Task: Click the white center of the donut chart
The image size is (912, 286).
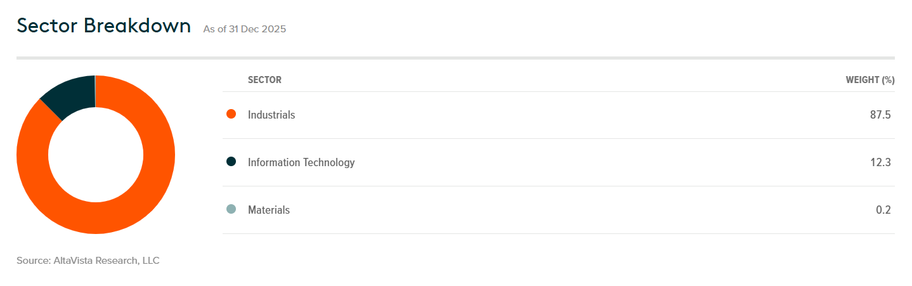Action: pyautogui.click(x=95, y=155)
